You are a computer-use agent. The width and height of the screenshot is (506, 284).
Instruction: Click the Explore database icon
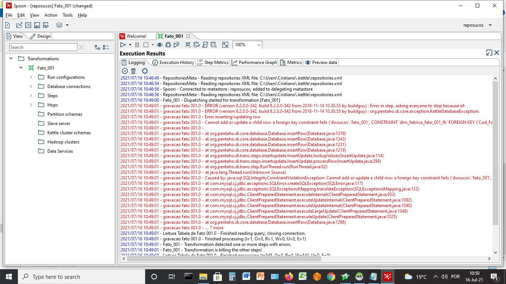click(x=214, y=45)
